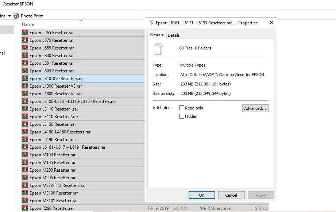This screenshot has width=336, height=212.
Task: Click the WinRAR icon of Epson L1300 Resetter V3.rar
Action: [x=25, y=86]
